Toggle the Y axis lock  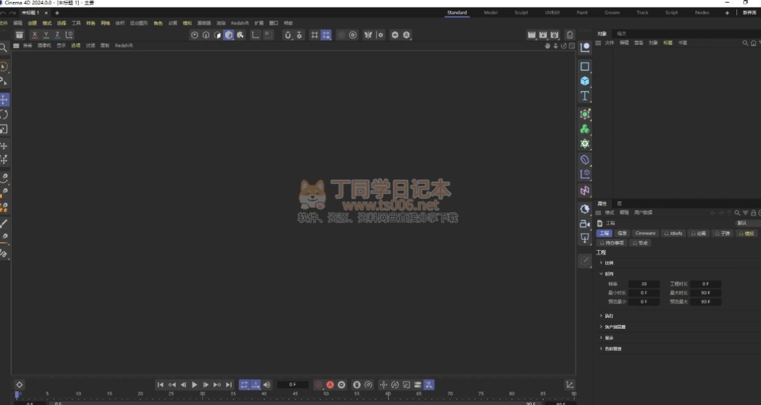[46, 35]
